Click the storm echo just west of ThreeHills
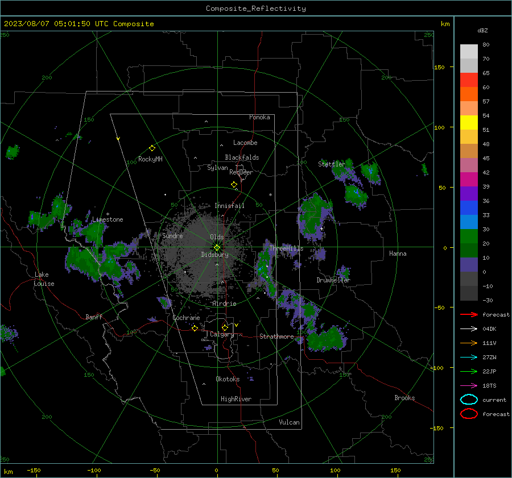512x478 pixels. point(265,267)
